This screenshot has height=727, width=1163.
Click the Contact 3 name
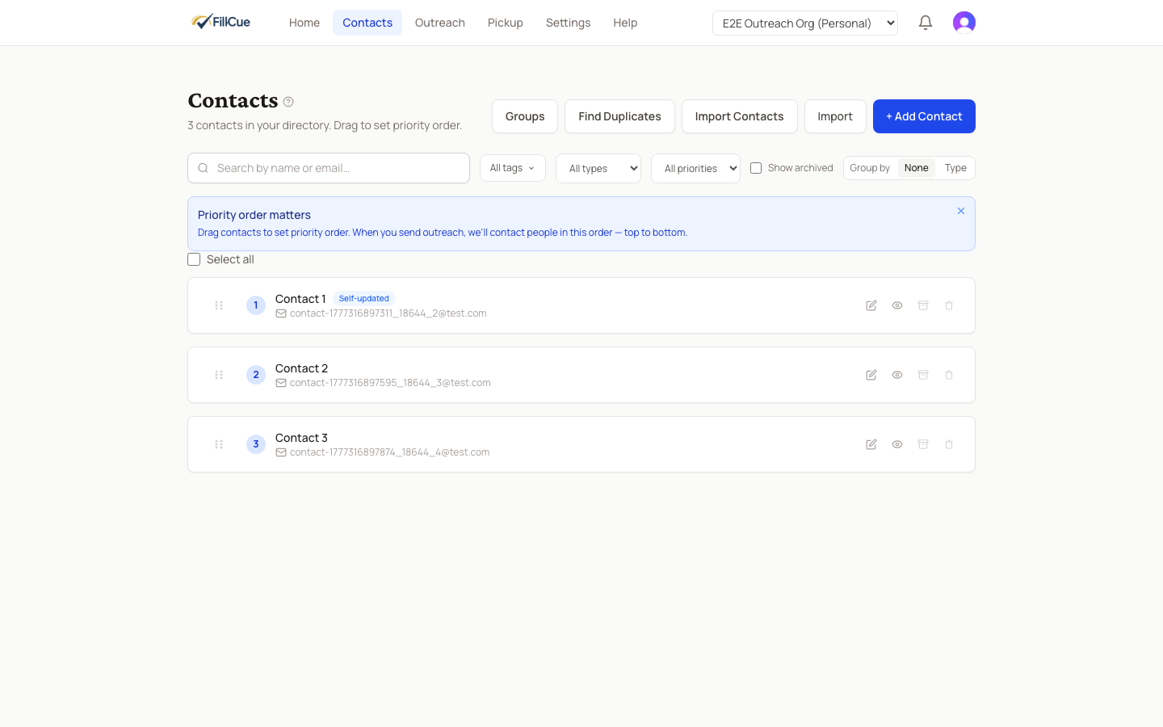tap(301, 438)
